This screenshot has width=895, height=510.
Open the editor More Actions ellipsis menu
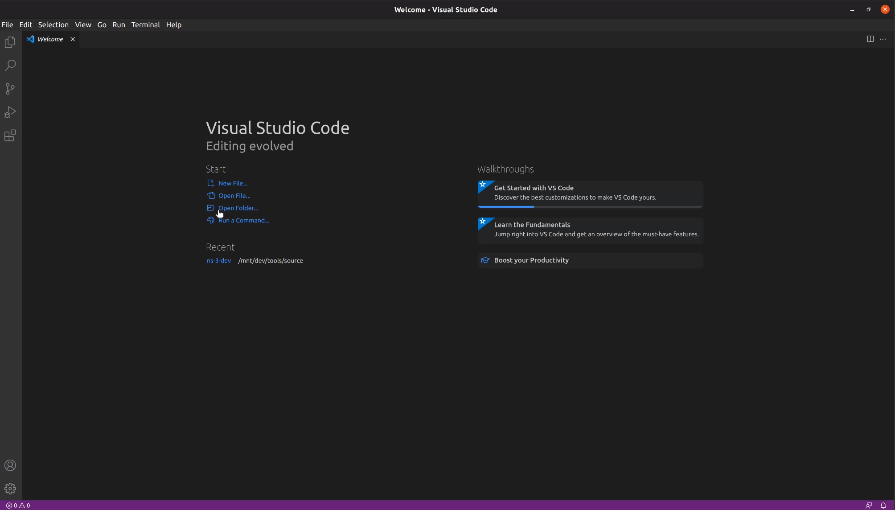[883, 39]
